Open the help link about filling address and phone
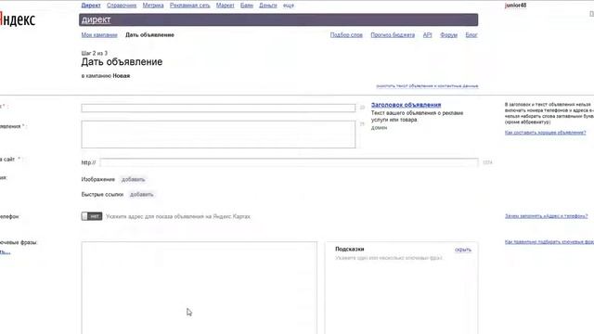This screenshot has width=594, height=334. click(x=547, y=216)
